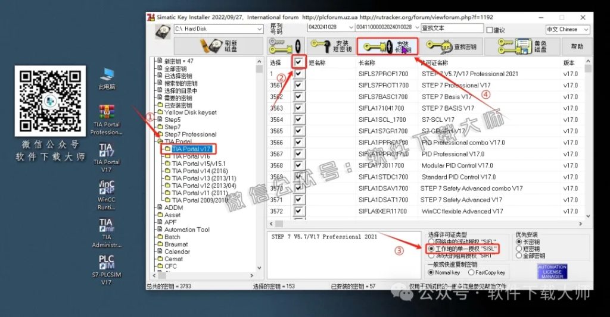This screenshot has height=317, width=610.
Task: Uncheck the SIFLS7PROF1700 row checkbox
Action: coord(299,74)
